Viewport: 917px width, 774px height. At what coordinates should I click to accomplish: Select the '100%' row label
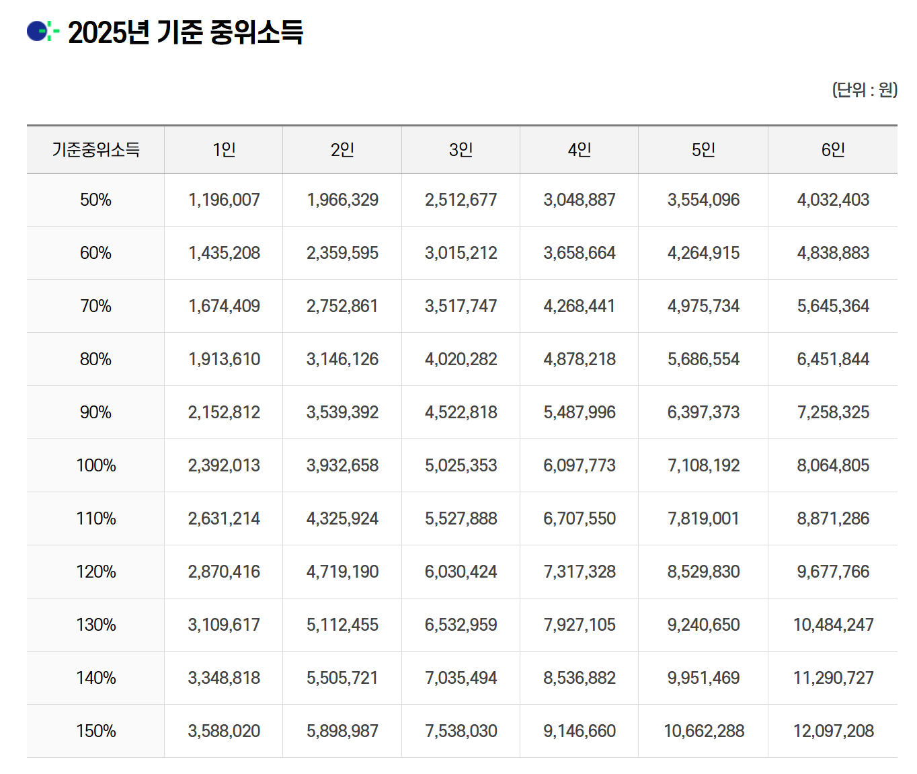tap(95, 465)
